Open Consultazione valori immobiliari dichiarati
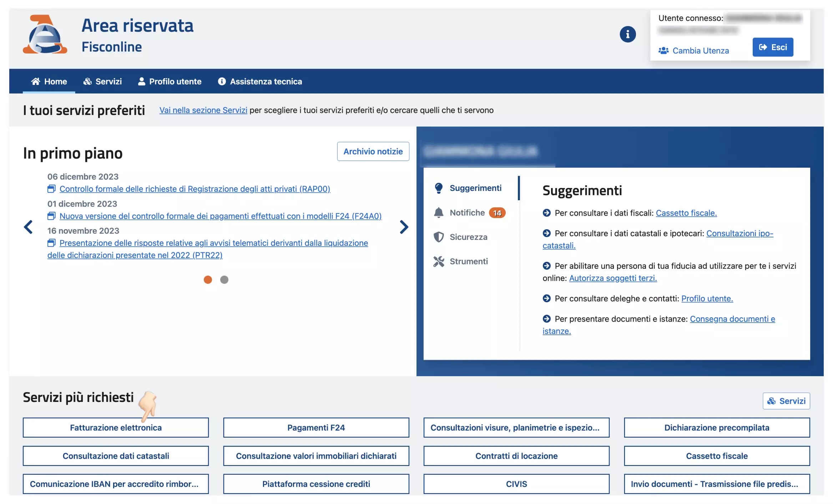 316,456
